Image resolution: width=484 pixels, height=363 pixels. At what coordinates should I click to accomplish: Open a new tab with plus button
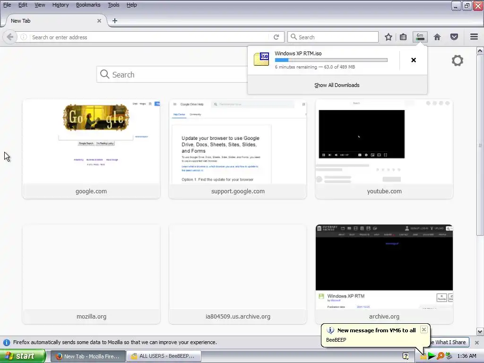(115, 21)
